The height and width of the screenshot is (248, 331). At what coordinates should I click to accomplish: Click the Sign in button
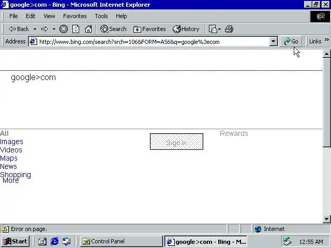coord(176,142)
